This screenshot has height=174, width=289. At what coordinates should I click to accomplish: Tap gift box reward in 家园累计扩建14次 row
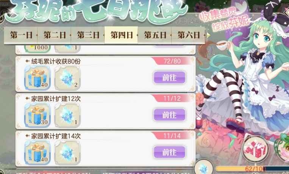(37, 153)
